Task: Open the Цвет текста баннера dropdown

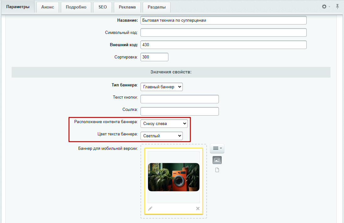Action: tap(162, 136)
